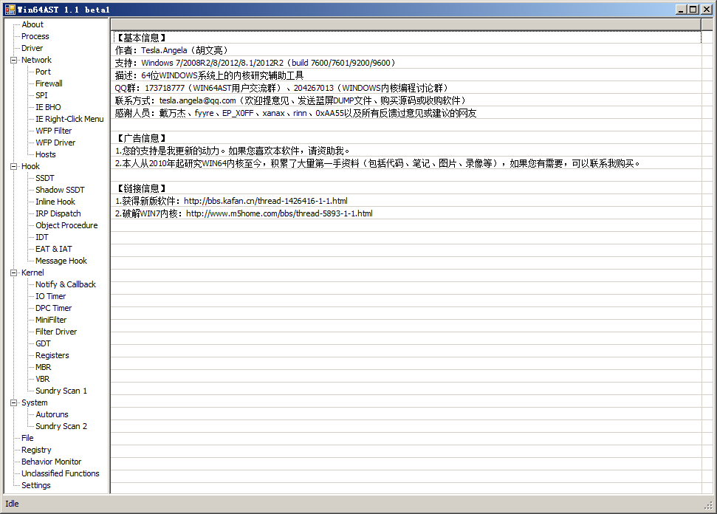Viewport: 717px width, 514px height.
Task: Select Autoruns under System
Action: 52,414
